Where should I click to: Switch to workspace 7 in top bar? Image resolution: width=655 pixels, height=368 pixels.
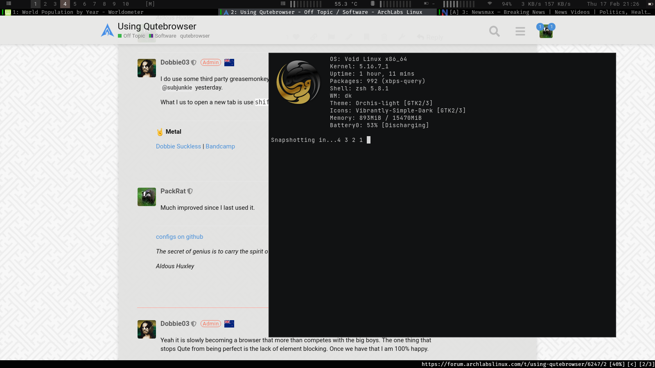click(x=95, y=4)
